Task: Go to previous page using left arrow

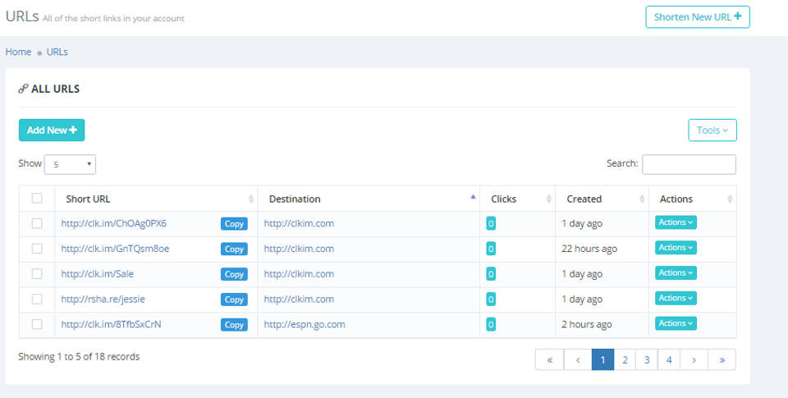Action: pos(578,359)
